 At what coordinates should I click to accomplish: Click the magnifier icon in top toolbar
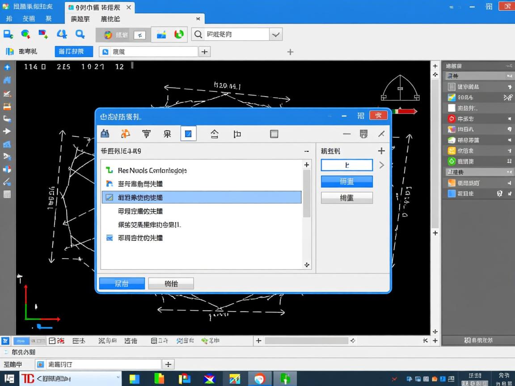pos(80,34)
